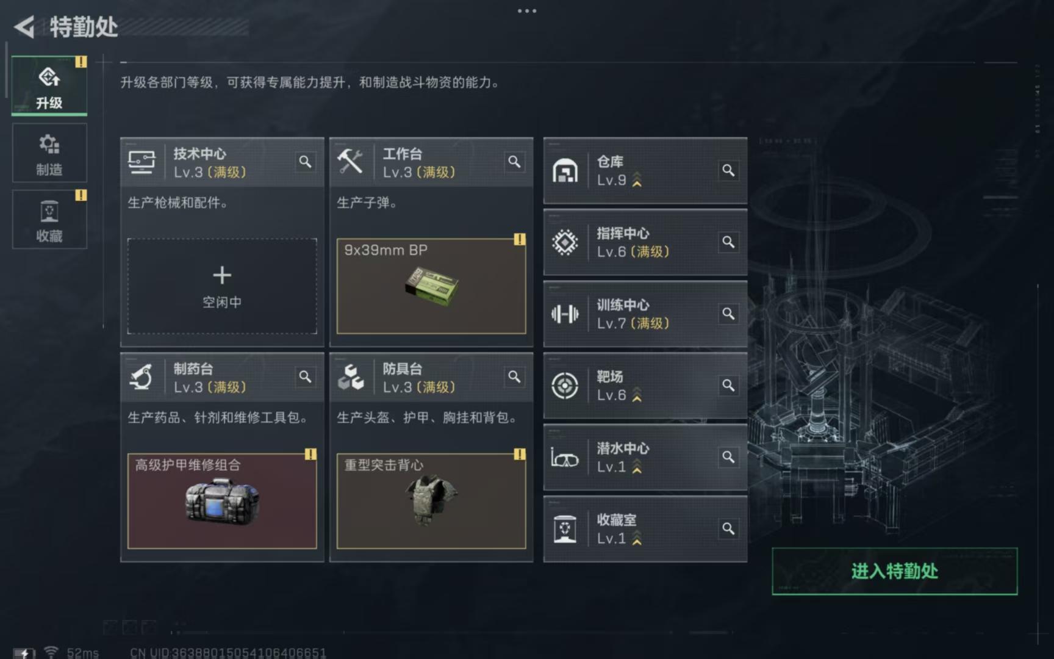Viewport: 1054px width, 659px height.
Task: Click the 进入特勤处 button
Action: click(894, 571)
